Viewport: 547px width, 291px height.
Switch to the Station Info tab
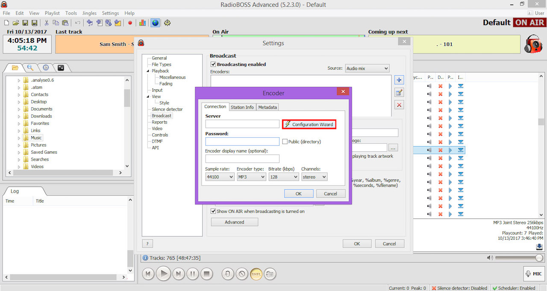click(242, 107)
